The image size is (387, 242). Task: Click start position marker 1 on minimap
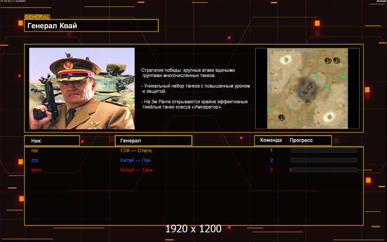281,117
